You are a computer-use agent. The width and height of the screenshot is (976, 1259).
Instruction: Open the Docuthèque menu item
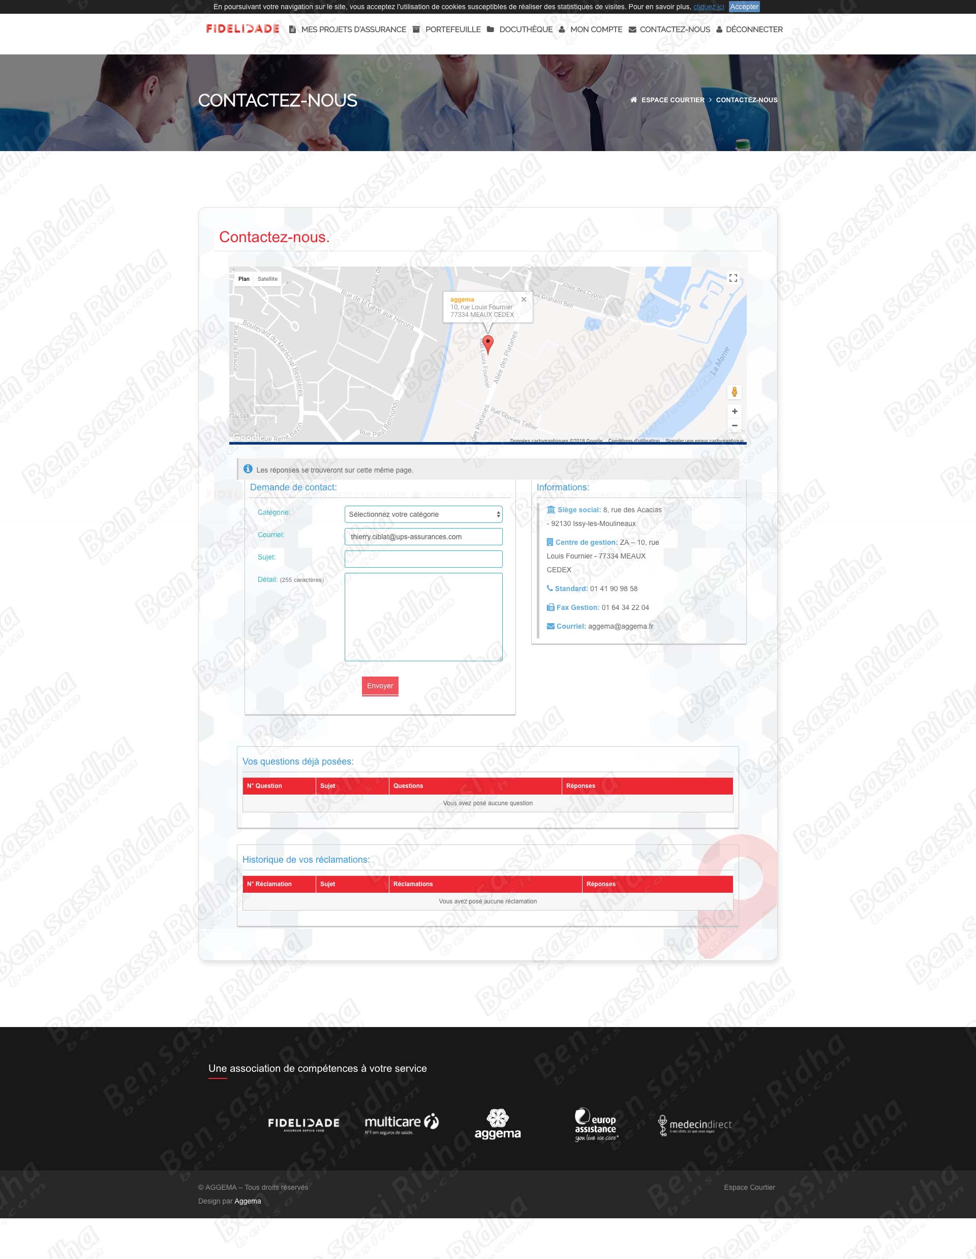tap(525, 30)
